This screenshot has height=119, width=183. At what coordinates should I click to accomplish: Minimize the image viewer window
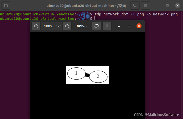(119, 26)
